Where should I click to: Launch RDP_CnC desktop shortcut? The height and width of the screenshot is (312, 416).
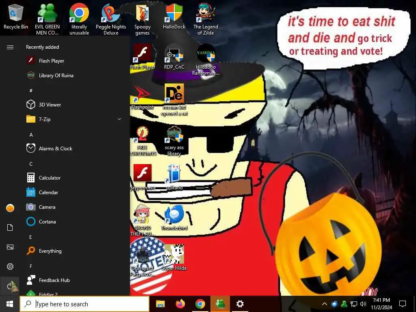click(174, 57)
